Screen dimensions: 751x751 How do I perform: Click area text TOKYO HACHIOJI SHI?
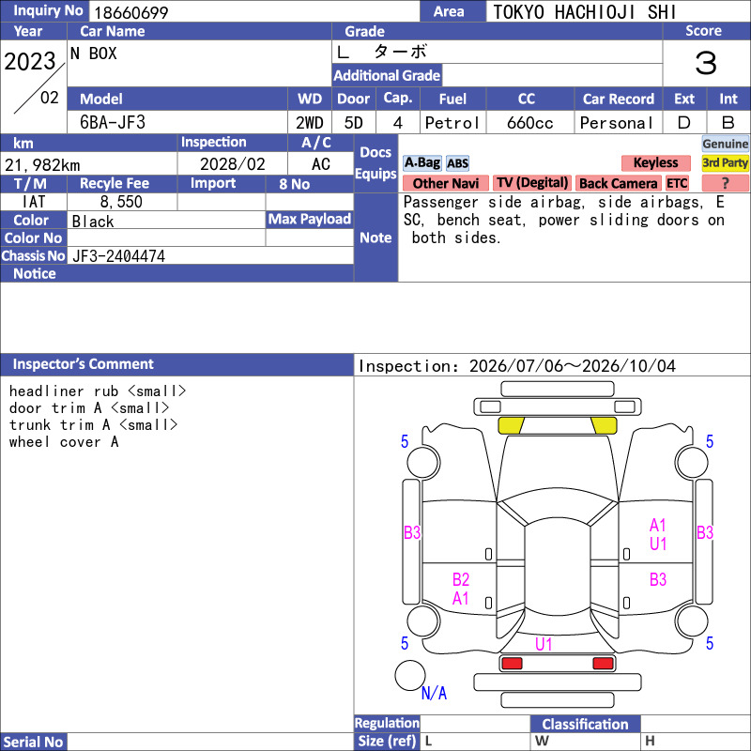(x=584, y=12)
